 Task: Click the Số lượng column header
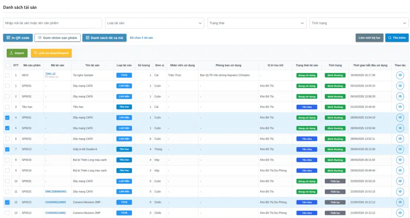coord(144,65)
